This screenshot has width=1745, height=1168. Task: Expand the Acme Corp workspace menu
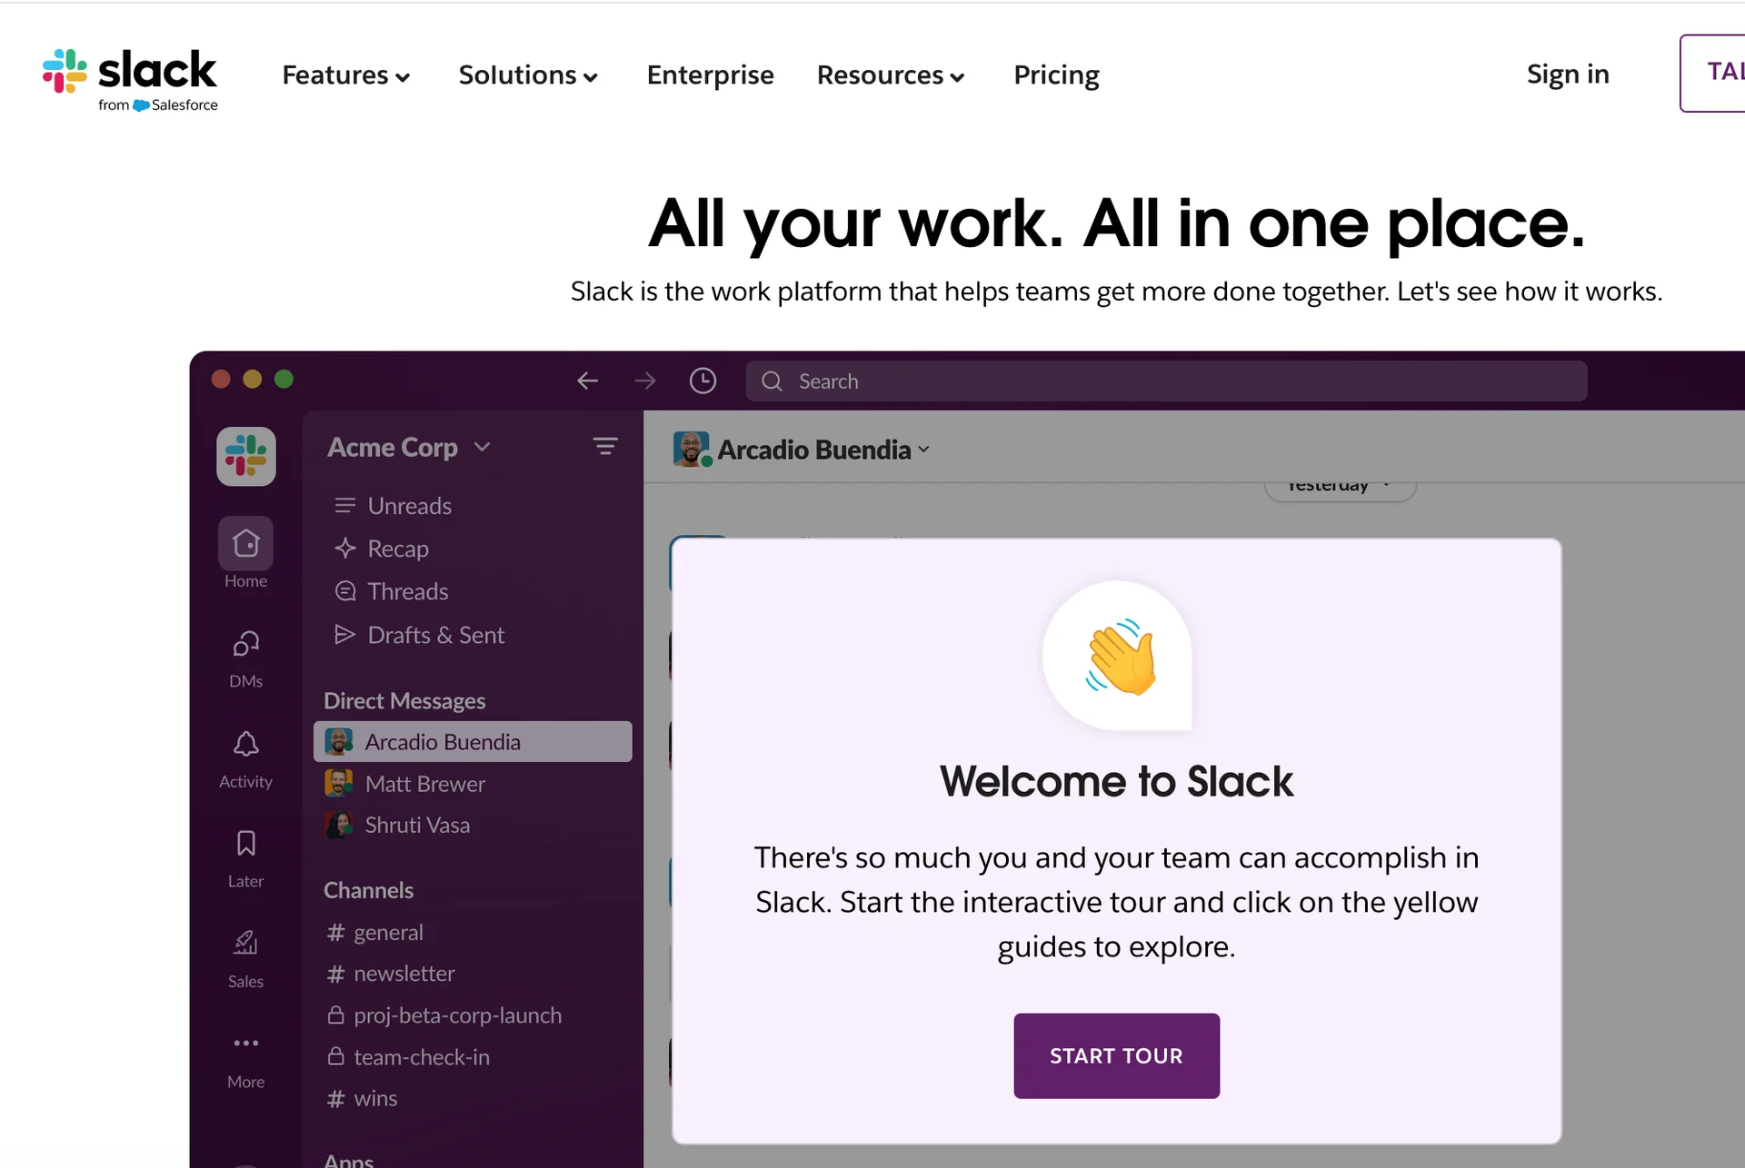pyautogui.click(x=408, y=447)
